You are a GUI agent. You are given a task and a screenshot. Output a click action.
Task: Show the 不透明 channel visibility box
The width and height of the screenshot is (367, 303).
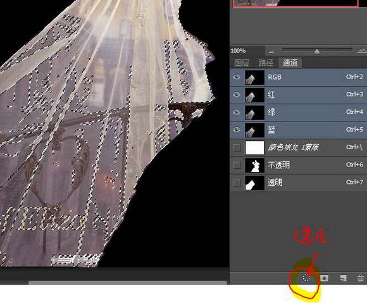pyautogui.click(x=237, y=165)
